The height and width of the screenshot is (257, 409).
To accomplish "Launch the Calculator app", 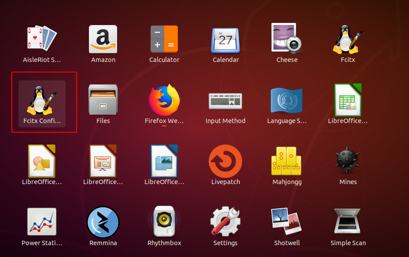I will (164, 40).
